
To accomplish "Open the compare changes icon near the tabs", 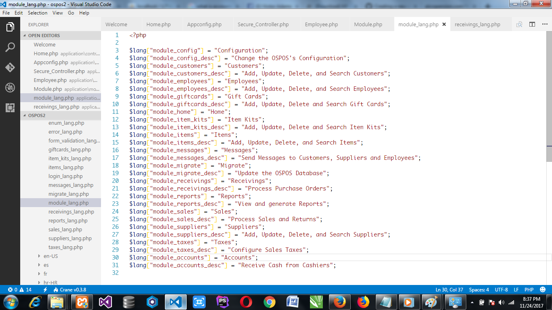I will point(519,24).
